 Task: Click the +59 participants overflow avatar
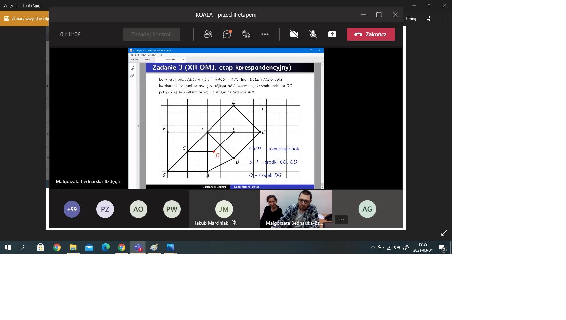point(72,209)
